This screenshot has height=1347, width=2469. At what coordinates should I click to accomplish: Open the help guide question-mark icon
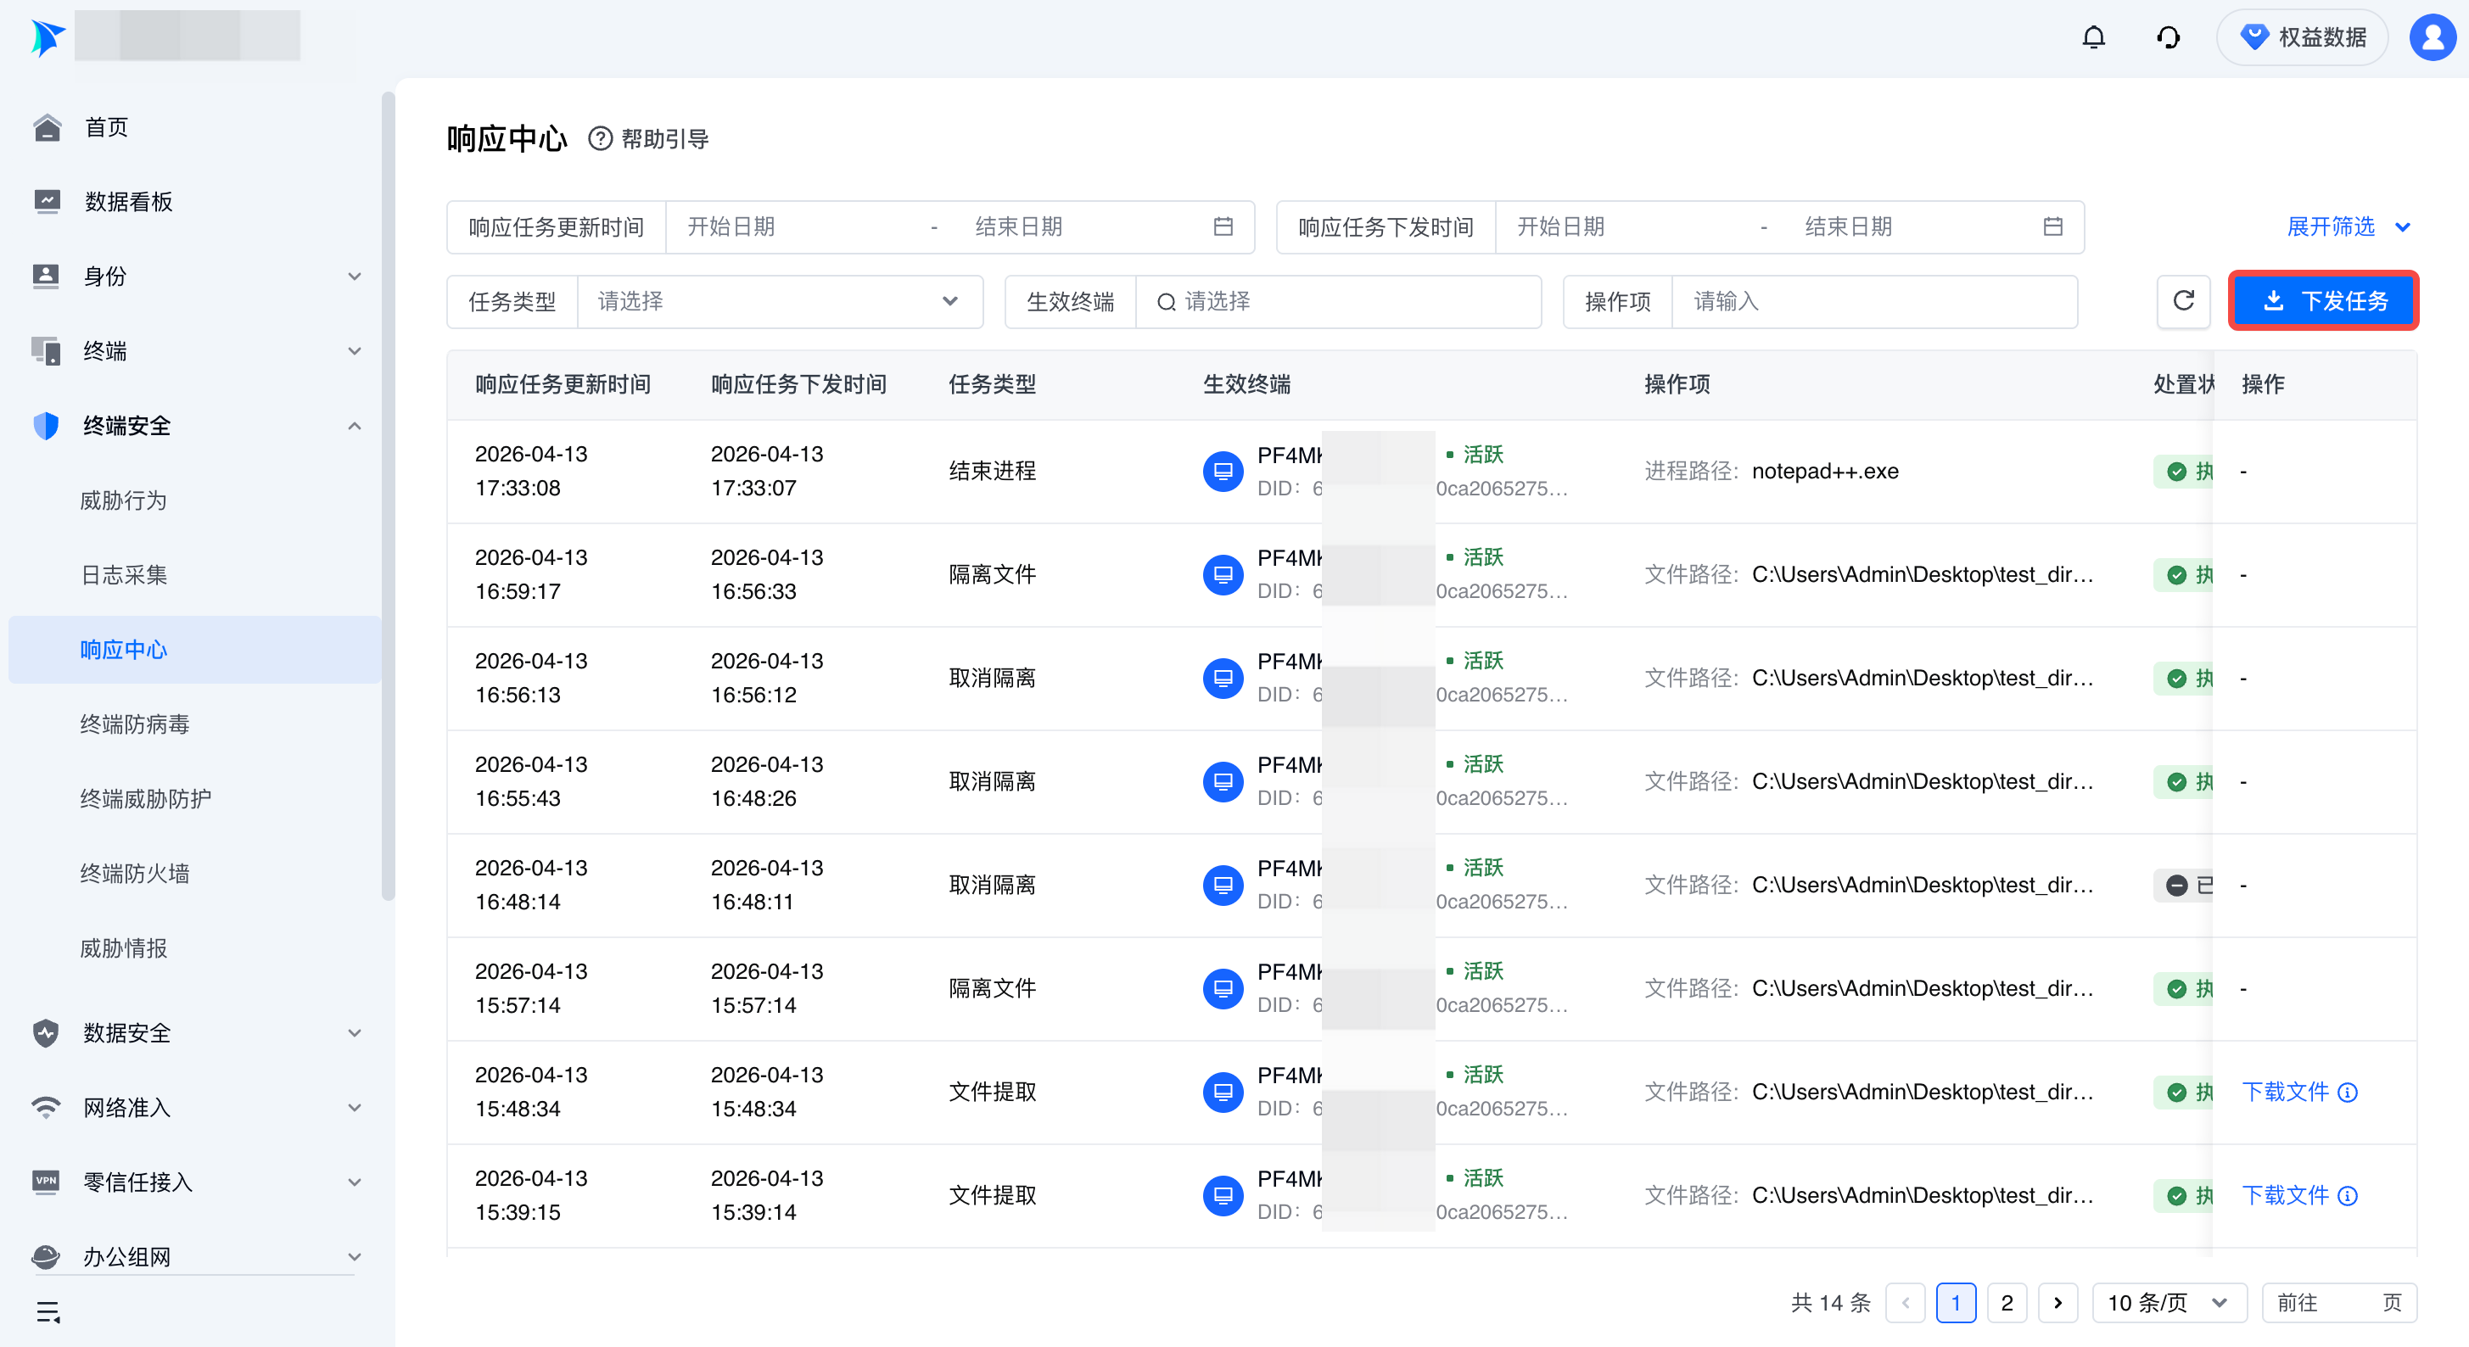pos(600,139)
